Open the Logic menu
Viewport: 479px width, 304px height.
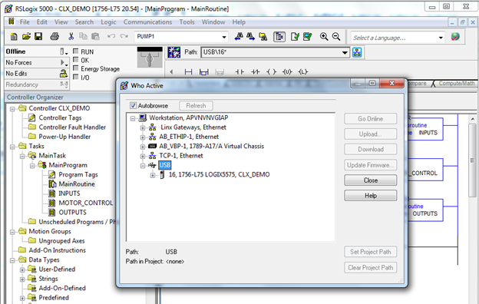click(x=108, y=22)
